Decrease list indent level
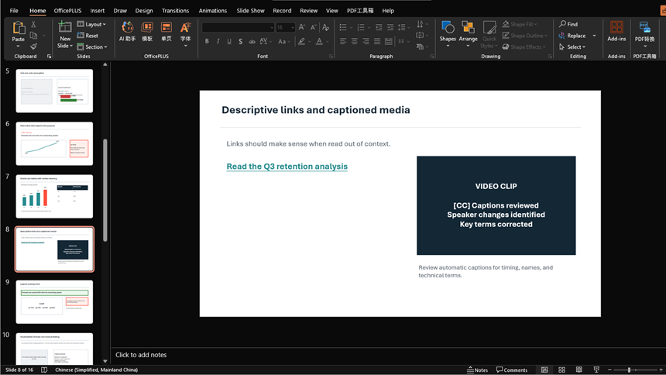 coord(379,27)
